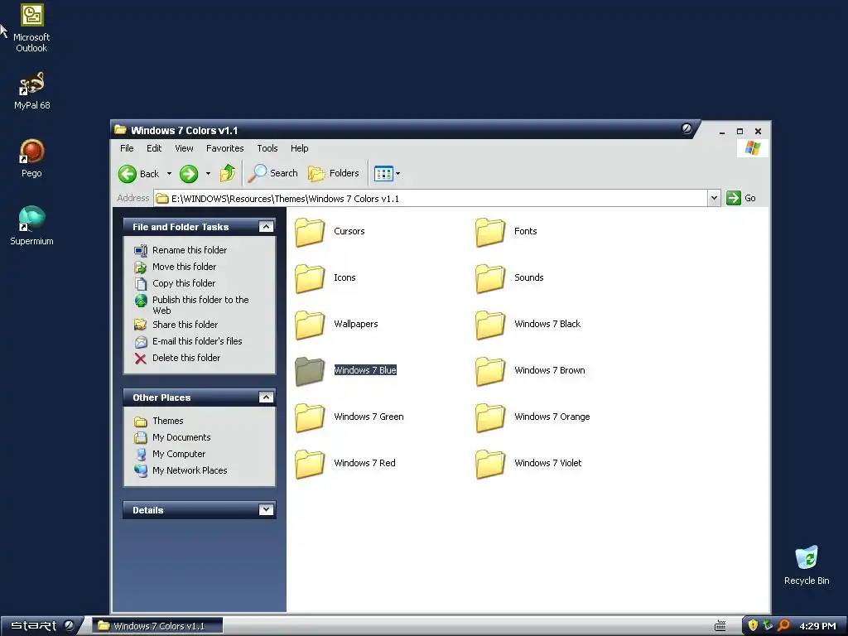Open the Views icon menu
This screenshot has width=848, height=636.
383,174
